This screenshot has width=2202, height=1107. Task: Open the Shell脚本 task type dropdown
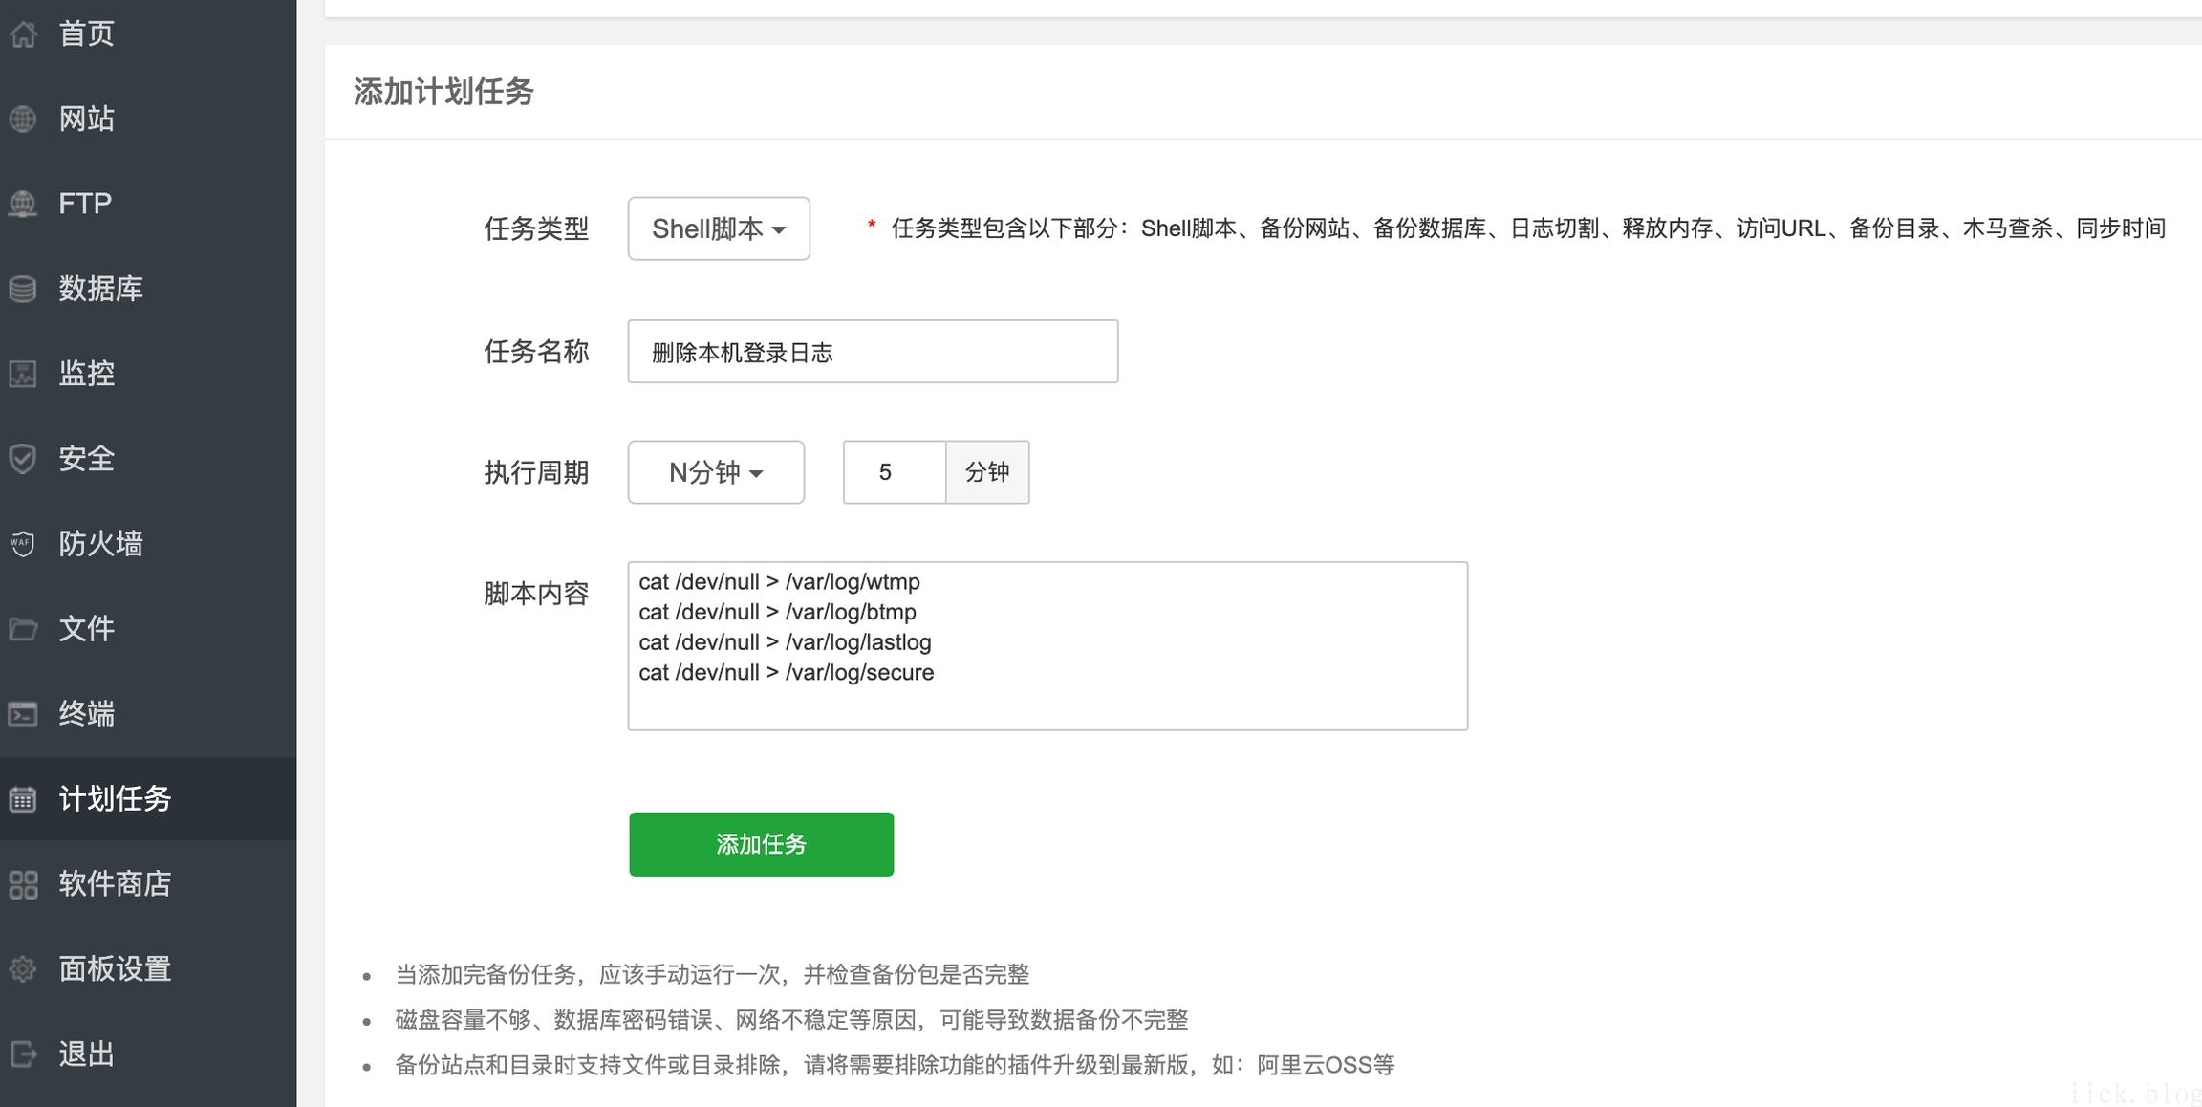719,228
